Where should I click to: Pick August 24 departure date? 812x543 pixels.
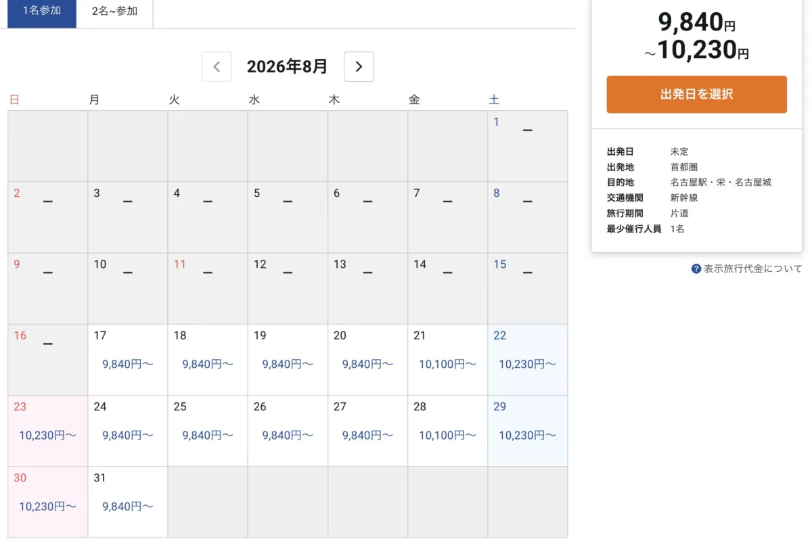(128, 431)
